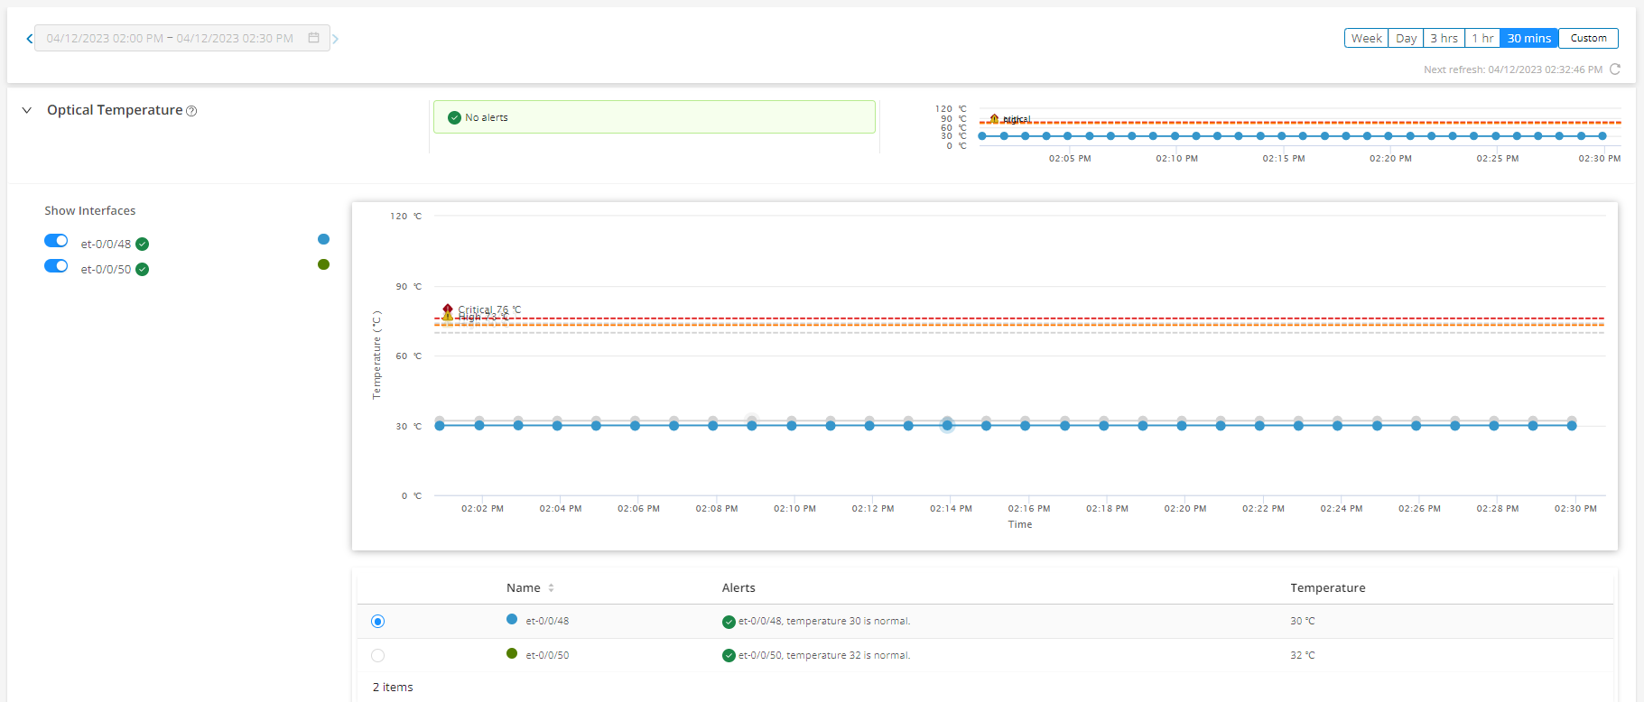1644x702 pixels.
Task: Open the calendar icon in date range
Action: [314, 38]
